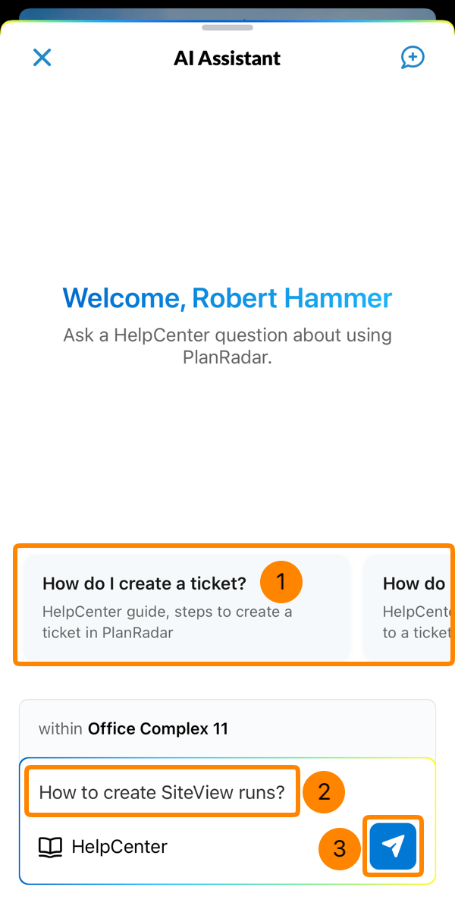
Task: Click the HelpCenter open book icon
Action: (50, 847)
